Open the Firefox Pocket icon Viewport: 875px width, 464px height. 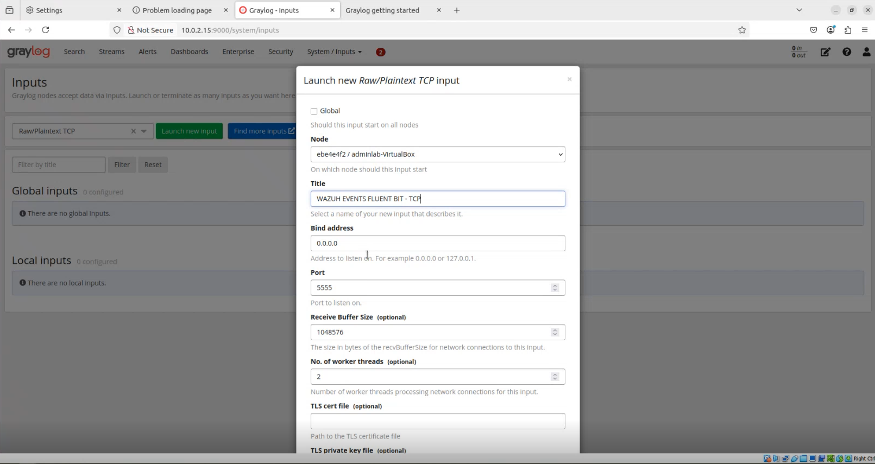pos(814,30)
